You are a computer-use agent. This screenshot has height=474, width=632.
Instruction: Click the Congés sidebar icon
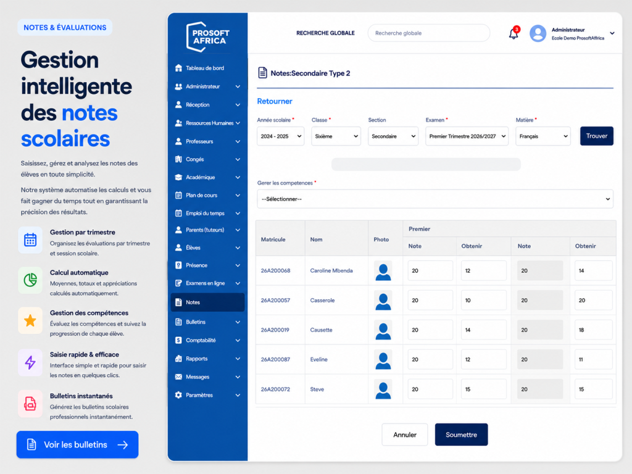(178, 159)
